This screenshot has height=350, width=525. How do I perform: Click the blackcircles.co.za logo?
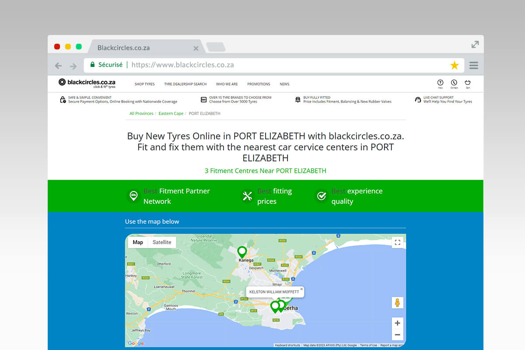[87, 83]
